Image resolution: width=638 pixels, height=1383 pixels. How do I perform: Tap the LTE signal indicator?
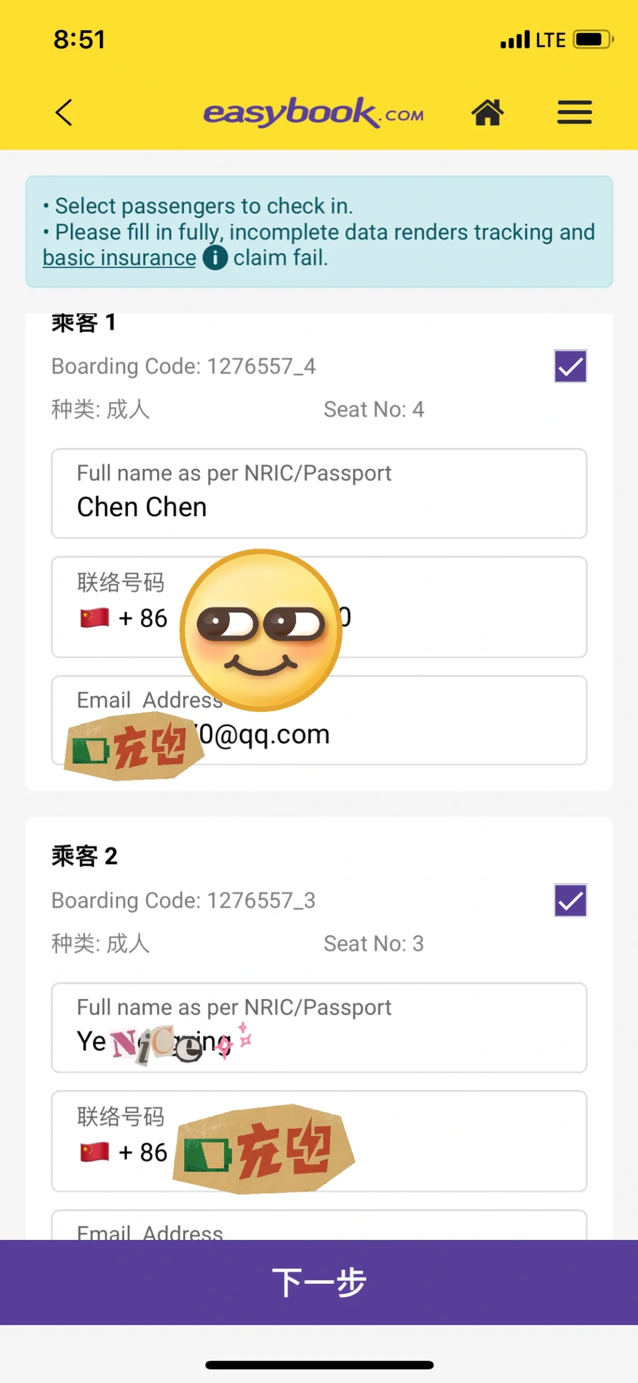point(551,40)
